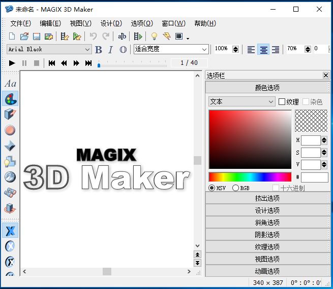Play the animation
The image size is (333, 289).
coord(12,63)
